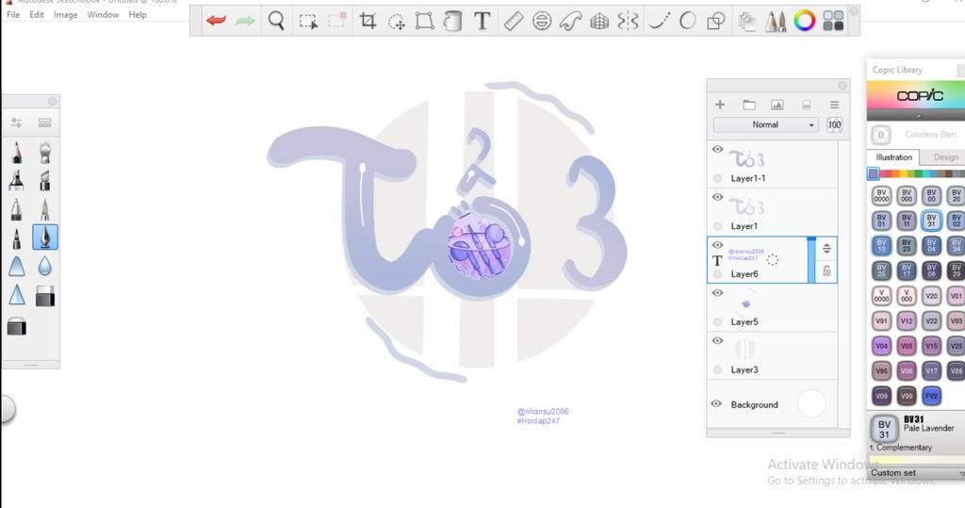Select the water drop Blur brush
Viewport: 965px width, 508px height.
pos(44,266)
